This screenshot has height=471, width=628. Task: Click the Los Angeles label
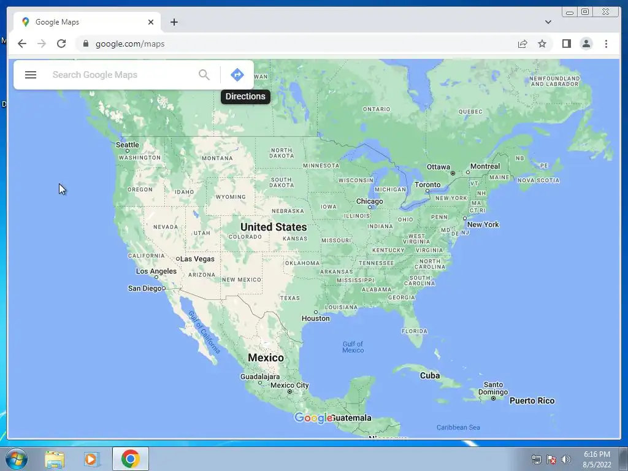click(x=156, y=271)
